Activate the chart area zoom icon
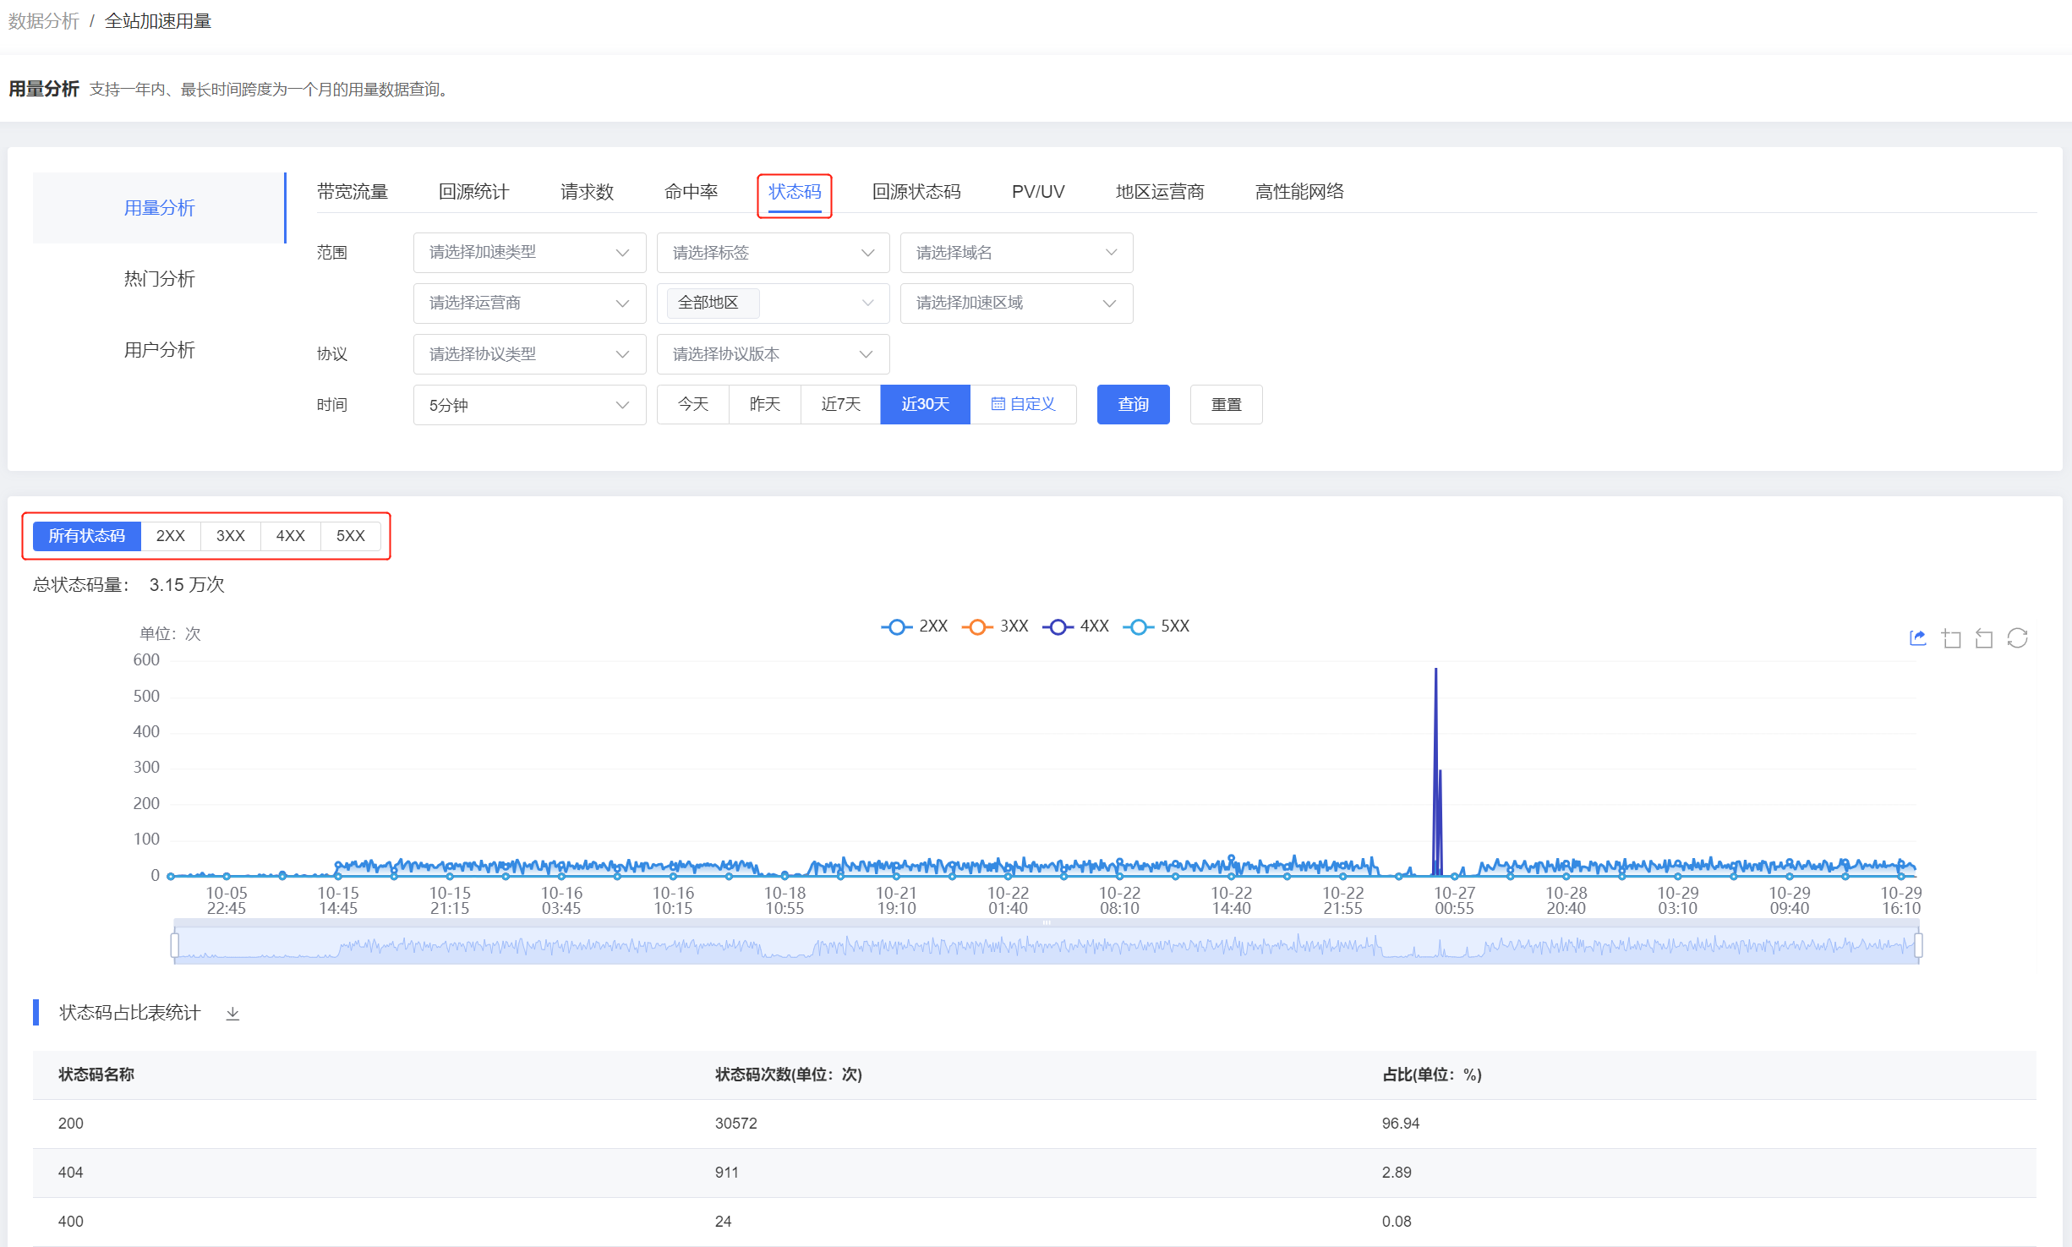The height and width of the screenshot is (1247, 2072). click(x=1951, y=638)
